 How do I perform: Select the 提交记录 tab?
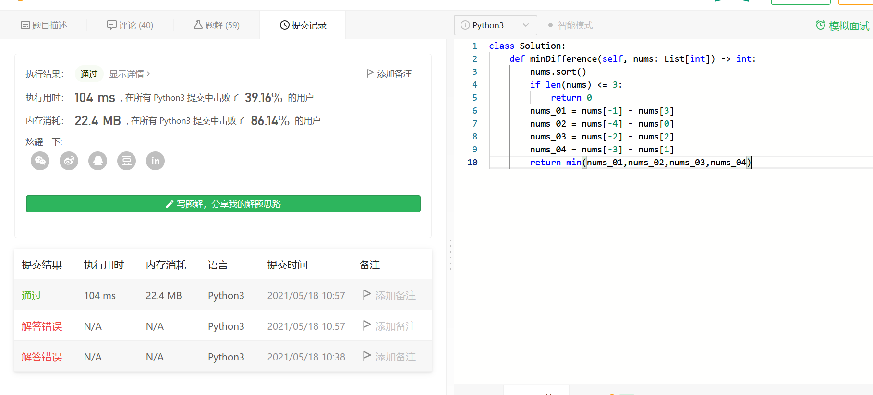click(x=303, y=25)
